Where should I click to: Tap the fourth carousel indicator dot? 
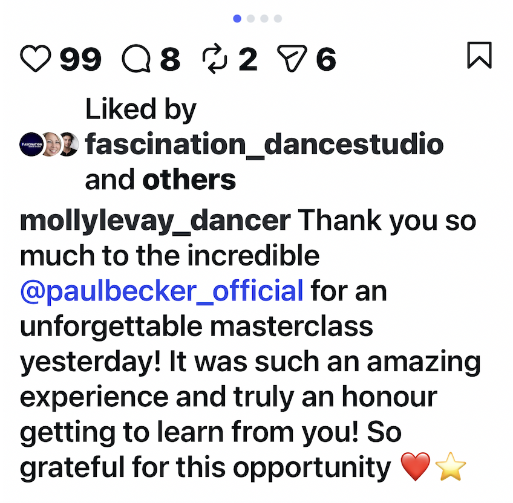(x=278, y=19)
